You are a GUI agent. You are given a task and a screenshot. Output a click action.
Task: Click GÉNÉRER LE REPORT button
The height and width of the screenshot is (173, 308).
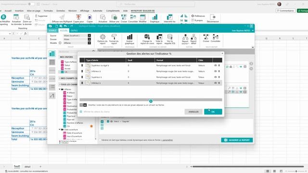237,140
